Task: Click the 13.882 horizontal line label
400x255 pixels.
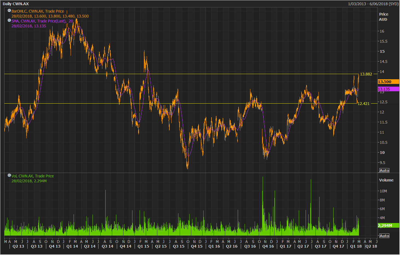Action: [366, 74]
